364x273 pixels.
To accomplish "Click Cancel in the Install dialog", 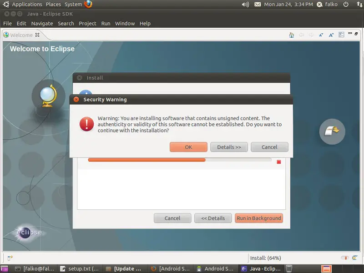I will pos(172,218).
